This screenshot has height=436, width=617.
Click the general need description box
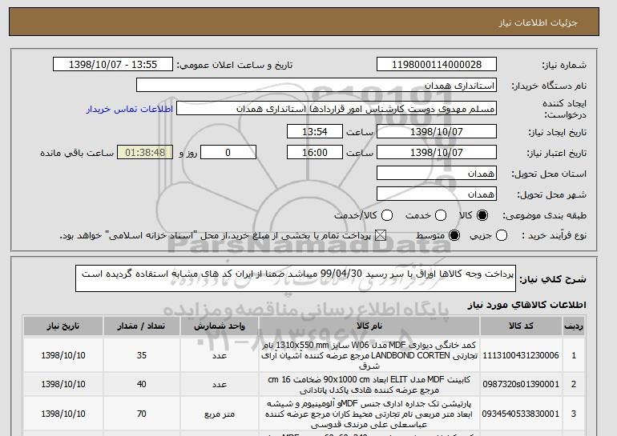pos(296,278)
